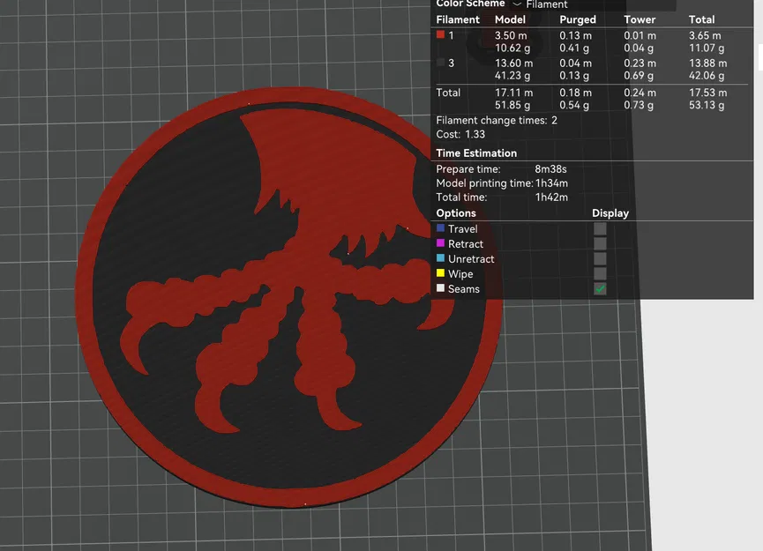Click the 53.13 g total weight value
The width and height of the screenshot is (763, 551).
[x=706, y=105]
